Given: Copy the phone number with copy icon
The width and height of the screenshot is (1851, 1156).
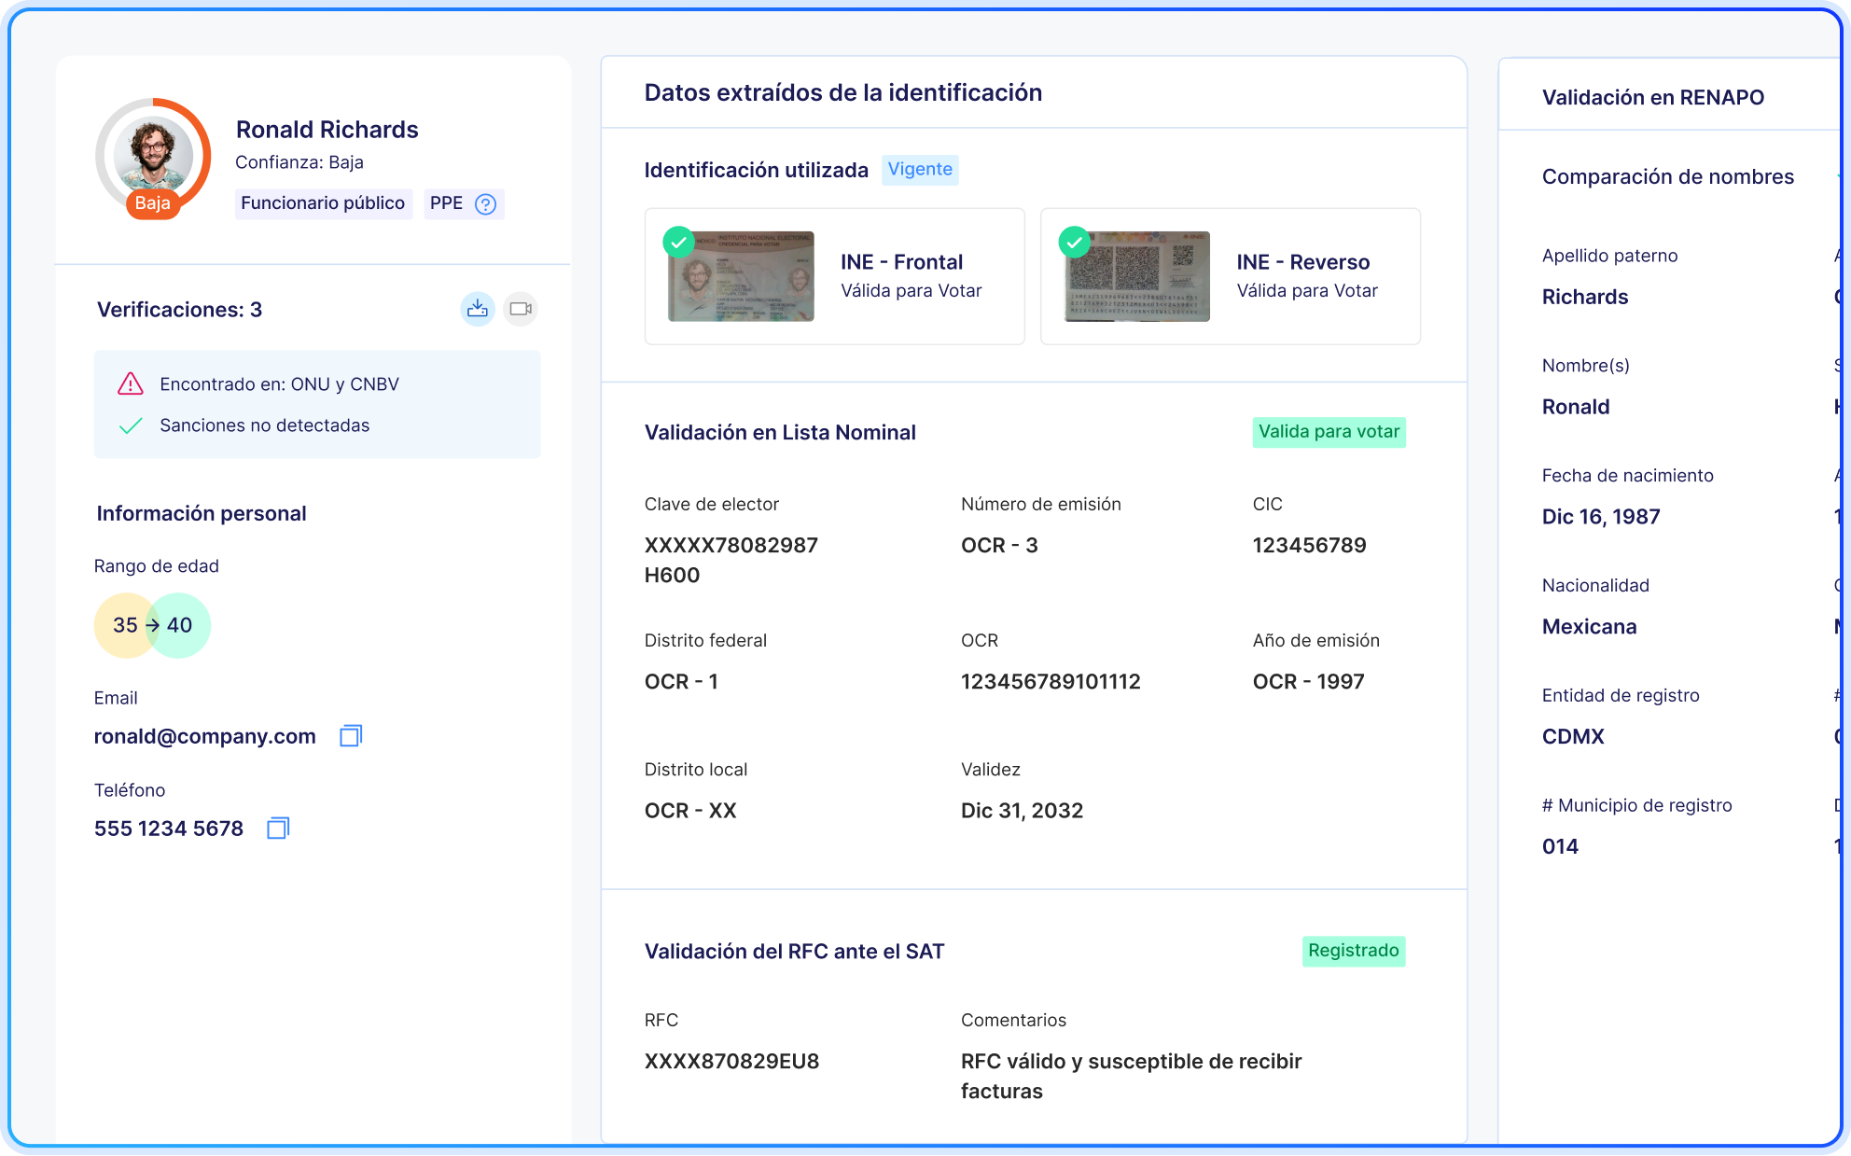Looking at the screenshot, I should pos(278,829).
